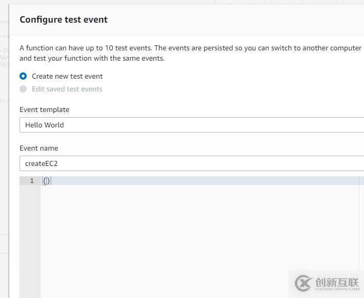The width and height of the screenshot is (364, 298).
Task: Click the 'Configure test event' dialog title
Action: (x=64, y=20)
